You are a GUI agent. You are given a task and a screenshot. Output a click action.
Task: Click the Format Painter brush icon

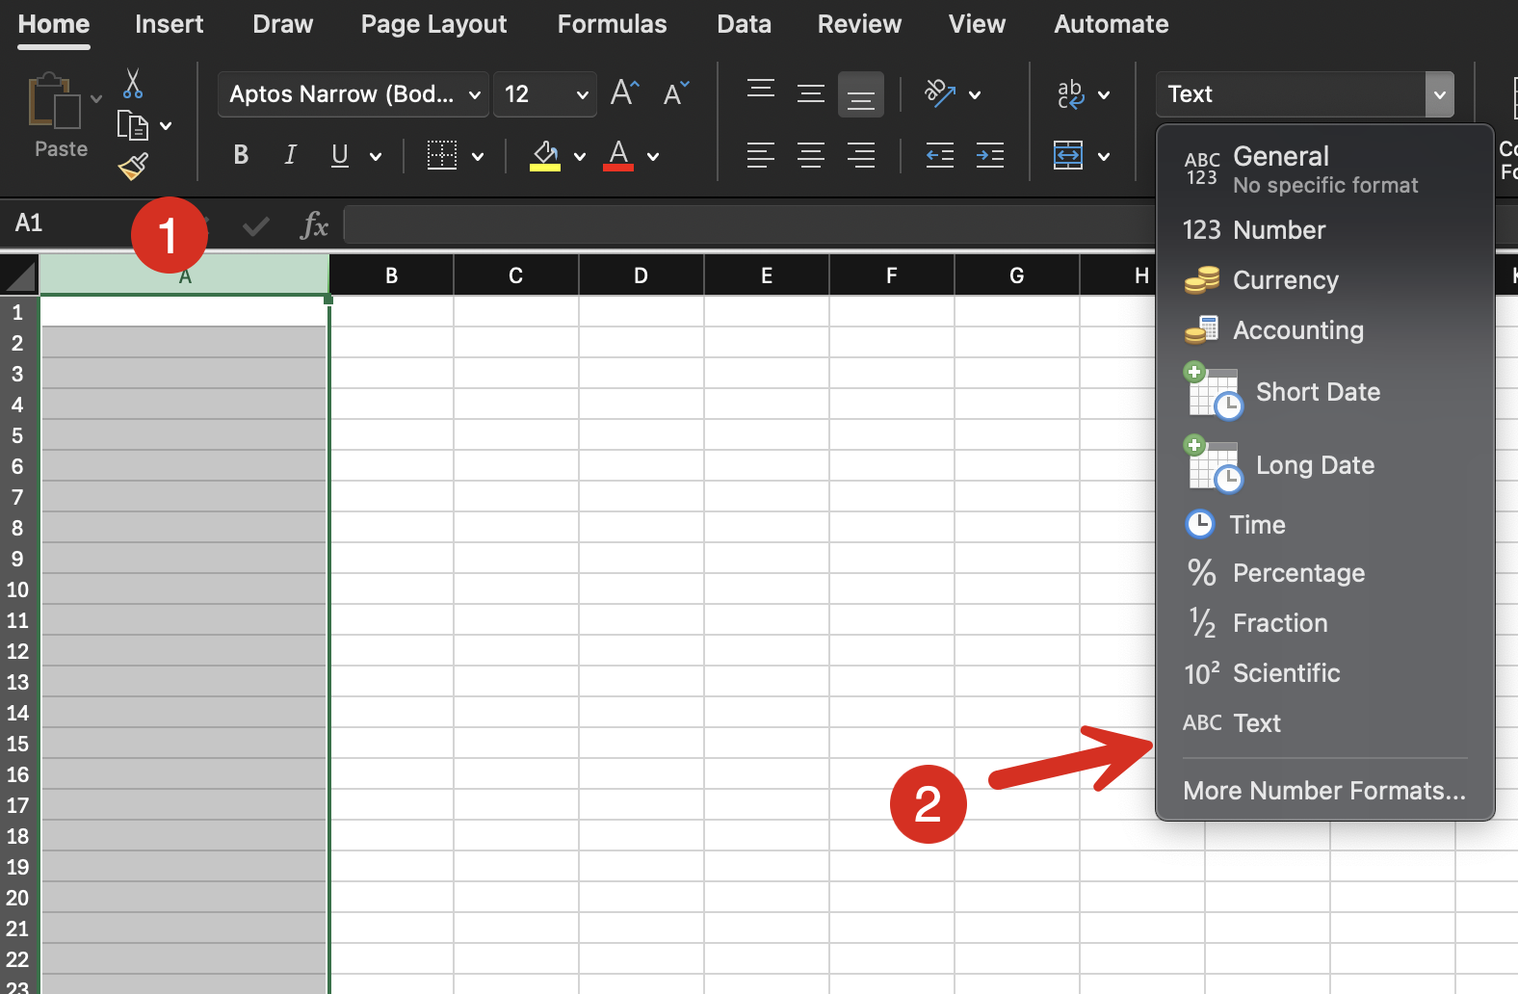(x=133, y=167)
